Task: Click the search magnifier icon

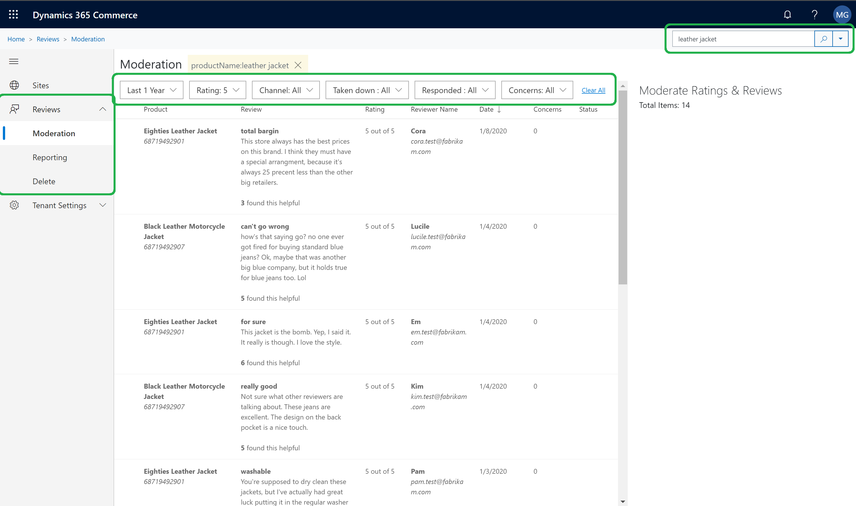Action: point(823,39)
